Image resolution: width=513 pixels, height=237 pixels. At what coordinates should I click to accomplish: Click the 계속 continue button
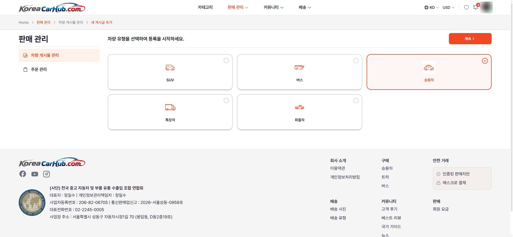point(470,39)
